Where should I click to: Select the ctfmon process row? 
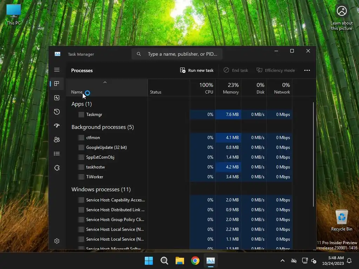[179, 137]
